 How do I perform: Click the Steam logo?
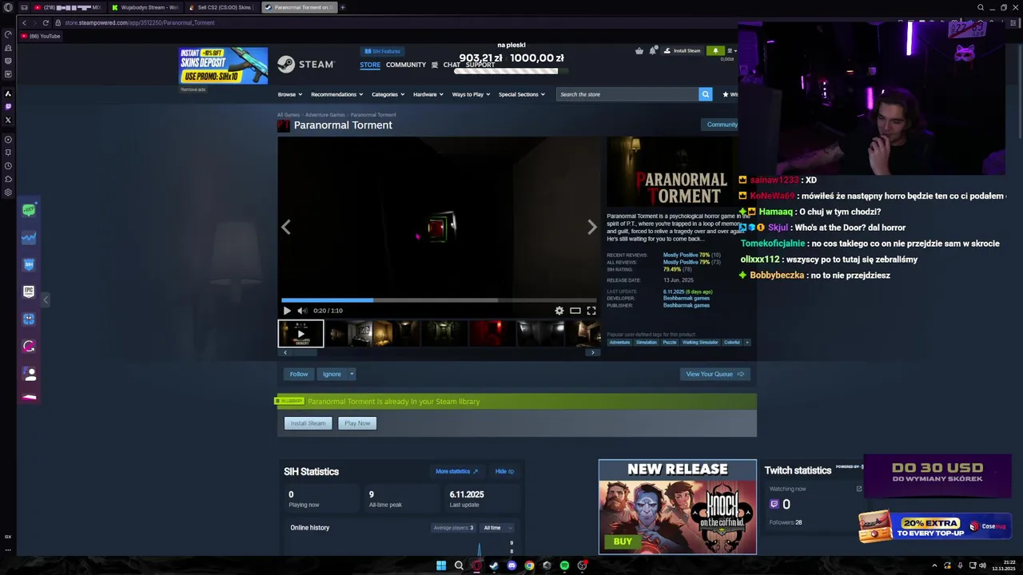(x=306, y=65)
